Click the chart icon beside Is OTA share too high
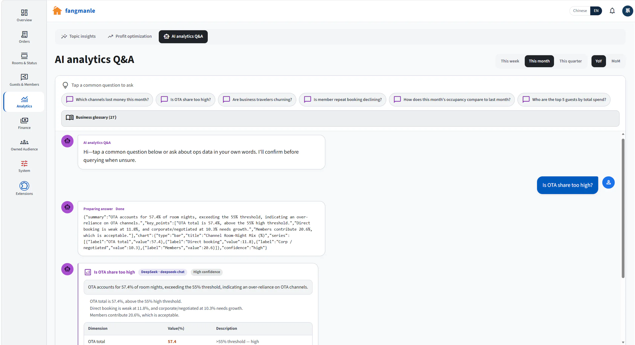This screenshot has width=635, height=345. coord(88,272)
